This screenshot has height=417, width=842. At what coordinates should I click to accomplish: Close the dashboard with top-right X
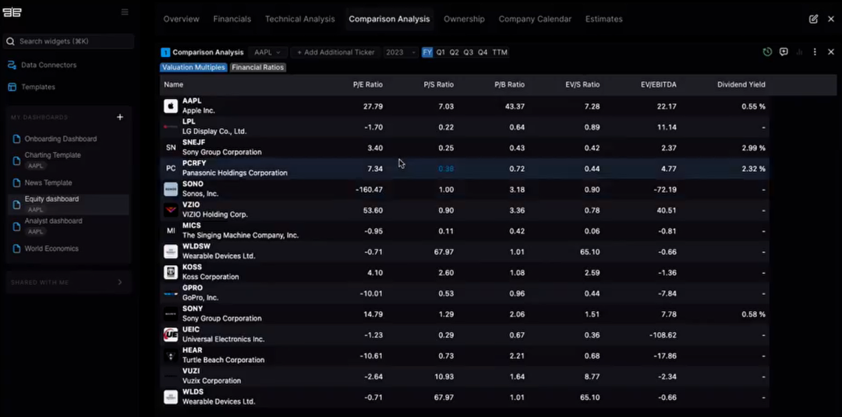coord(831,19)
